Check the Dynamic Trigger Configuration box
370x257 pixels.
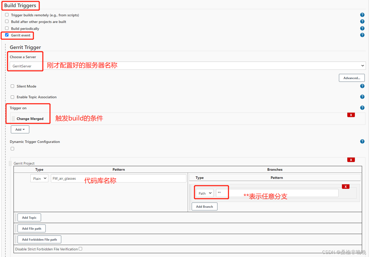(12, 149)
